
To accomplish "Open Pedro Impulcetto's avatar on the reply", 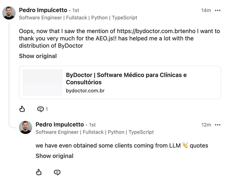I will pyautogui.click(x=25, y=127).
